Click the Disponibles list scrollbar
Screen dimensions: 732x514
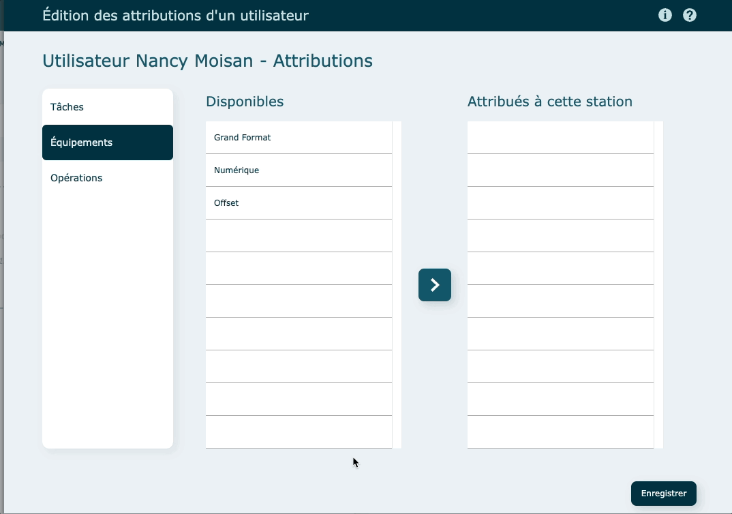click(x=397, y=284)
